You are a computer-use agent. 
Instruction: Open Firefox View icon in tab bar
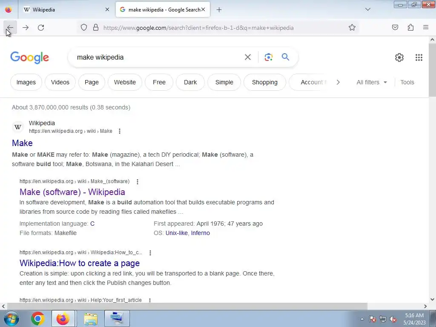tap(9, 10)
